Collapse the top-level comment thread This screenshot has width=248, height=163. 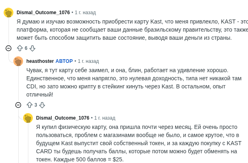pyautogui.click(x=9, y=48)
